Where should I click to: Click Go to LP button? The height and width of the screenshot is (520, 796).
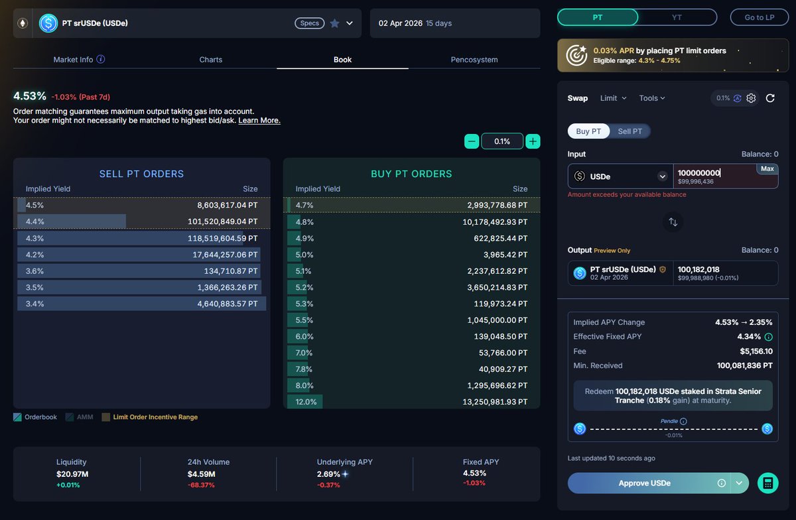coord(760,17)
